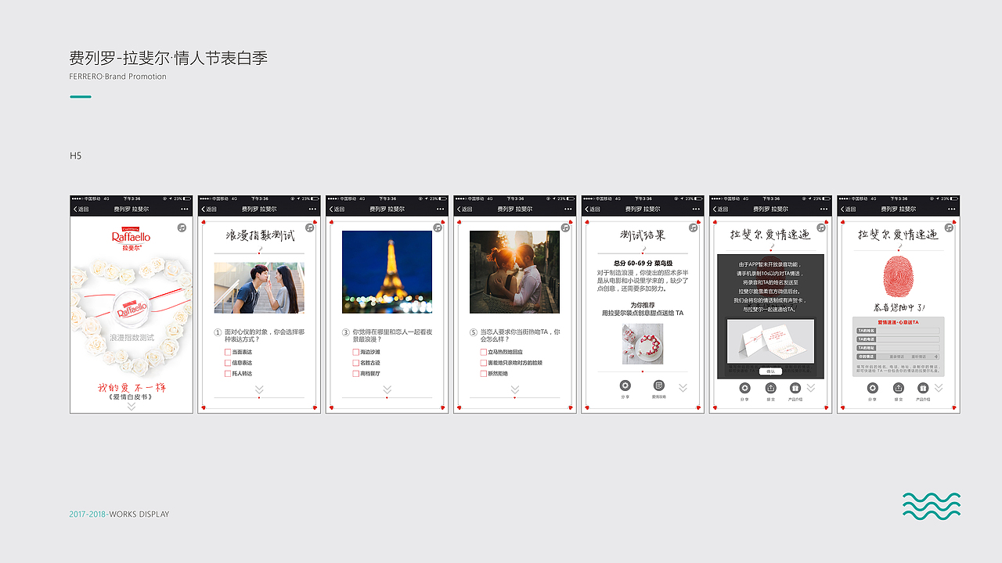Check the 当面表达 option
Image resolution: width=1002 pixels, height=563 pixels.
(x=228, y=353)
